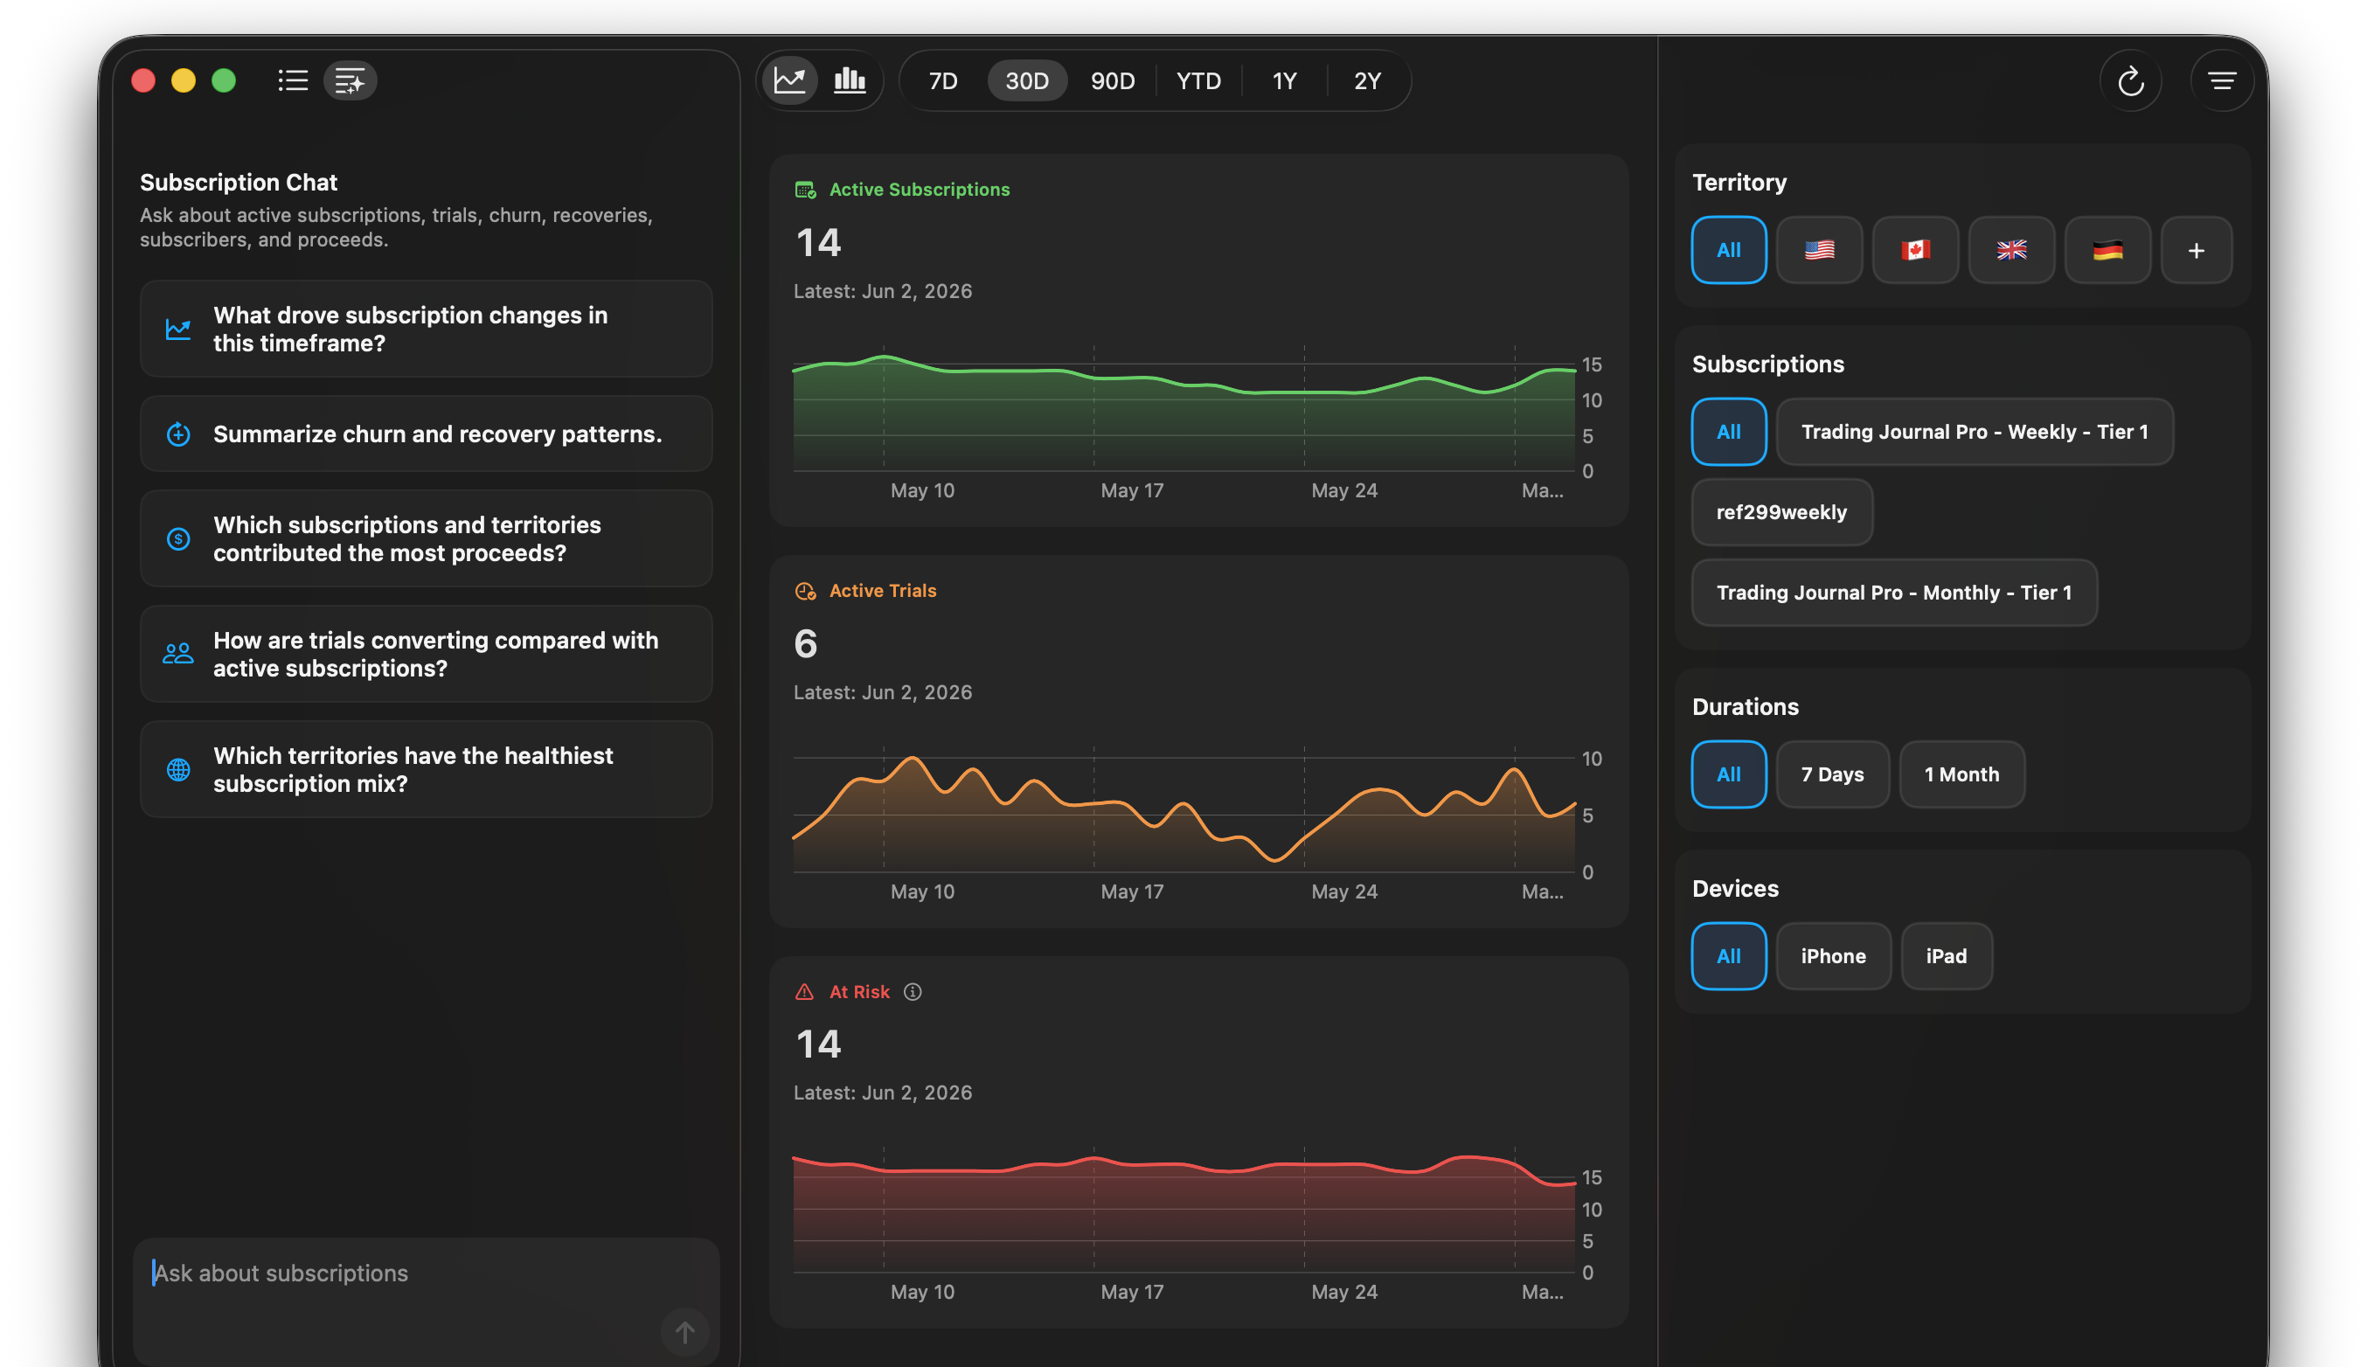Select All under Durations
The image size is (2367, 1367).
pos(1727,774)
